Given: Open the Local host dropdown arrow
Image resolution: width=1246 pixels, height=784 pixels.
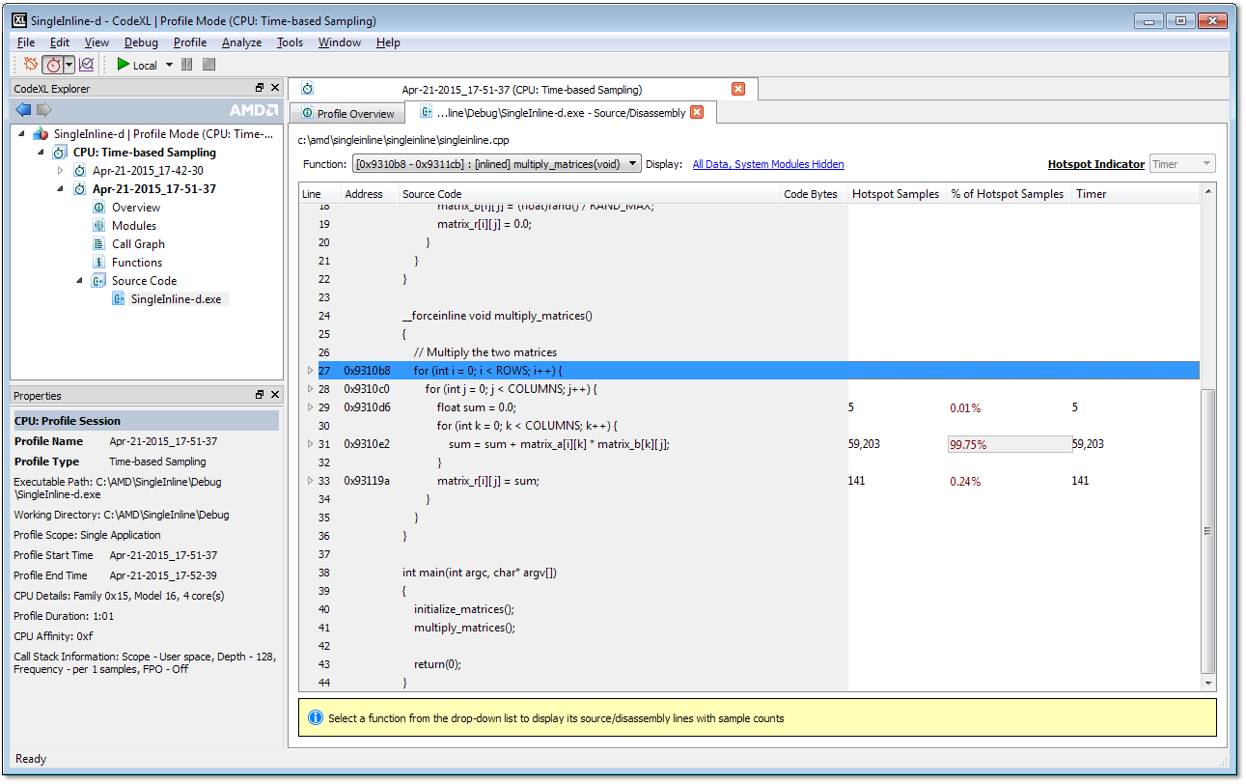Looking at the screenshot, I should pos(169,65).
